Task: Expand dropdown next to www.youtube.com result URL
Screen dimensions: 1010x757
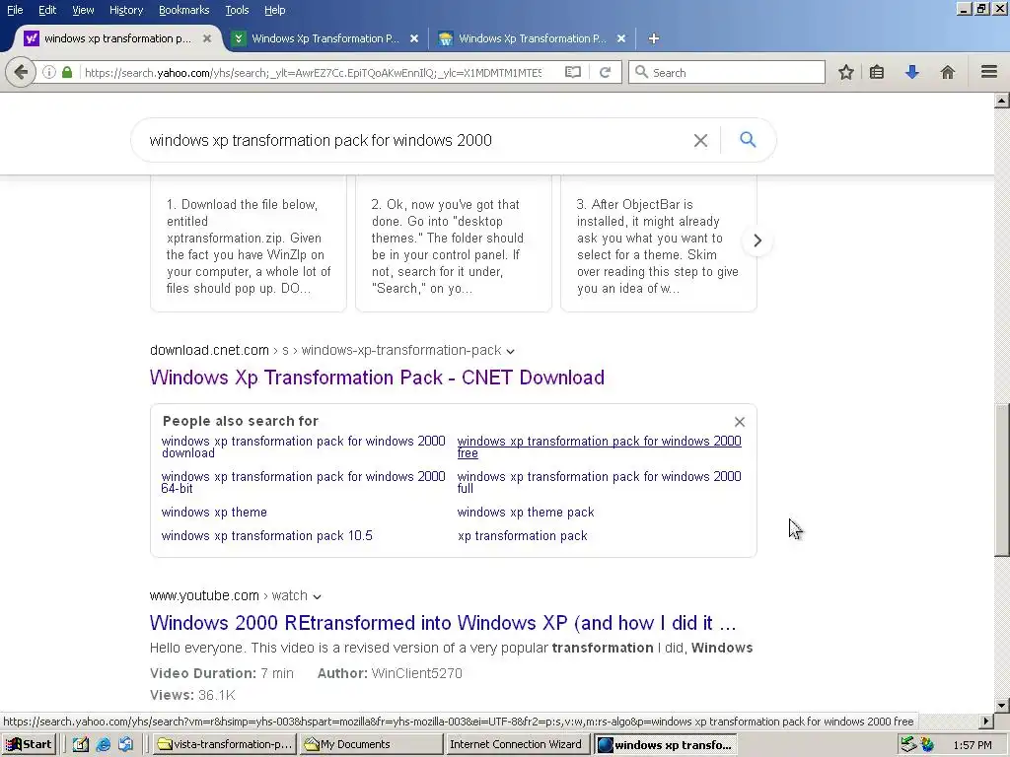Action: (x=317, y=596)
